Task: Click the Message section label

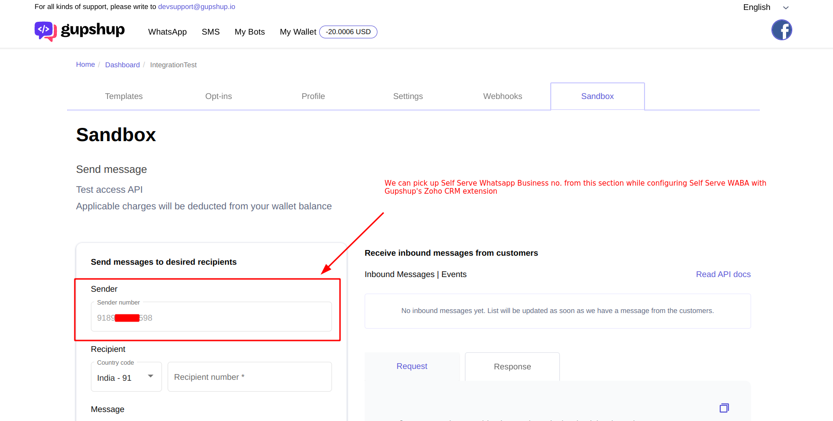Action: (107, 409)
